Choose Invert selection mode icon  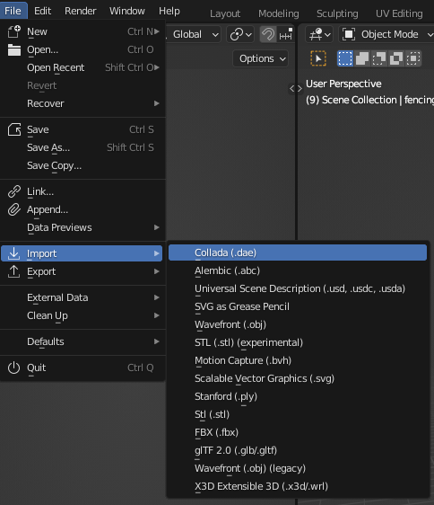tap(396, 58)
